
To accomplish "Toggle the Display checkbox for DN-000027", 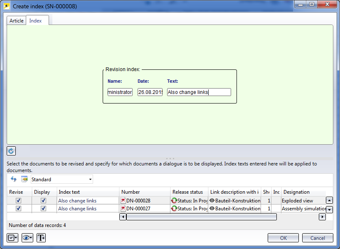I will (43, 208).
